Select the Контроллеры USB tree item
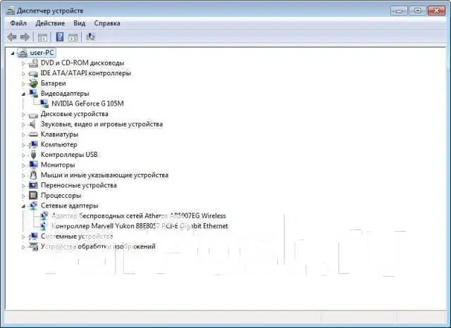This screenshot has width=451, height=328. pos(69,155)
